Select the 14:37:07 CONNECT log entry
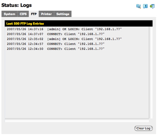 tap(56, 34)
